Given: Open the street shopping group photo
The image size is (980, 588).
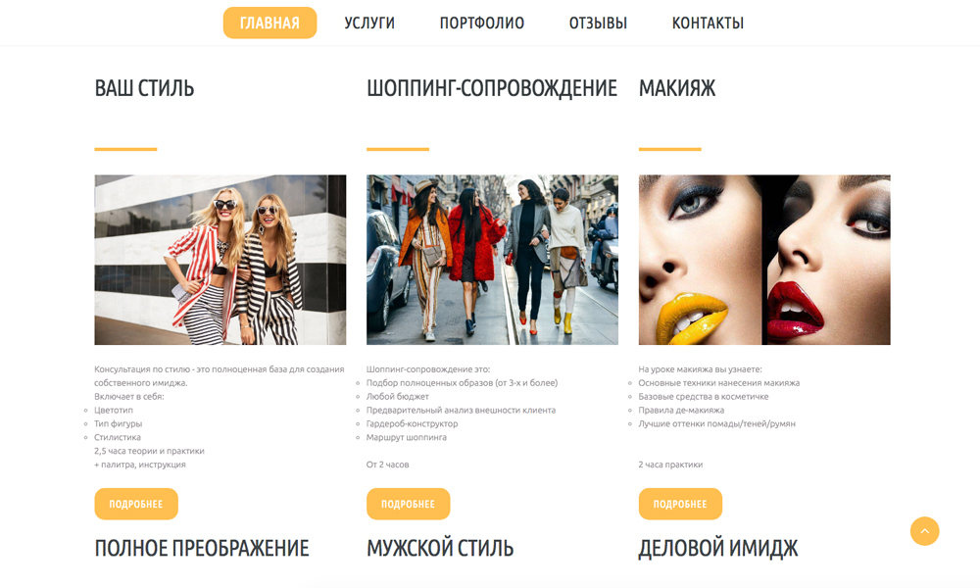Looking at the screenshot, I should point(492,260).
